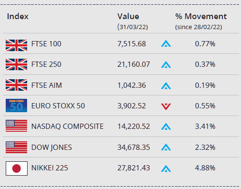Click the red down arrow for EURO STOXX 50
Screen dimensions: 241x189
pyautogui.click(x=166, y=106)
